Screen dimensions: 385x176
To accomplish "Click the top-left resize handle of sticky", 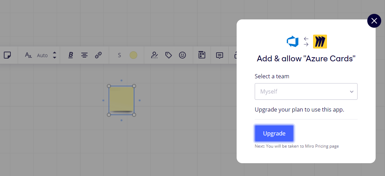I will pyautogui.click(x=109, y=86).
